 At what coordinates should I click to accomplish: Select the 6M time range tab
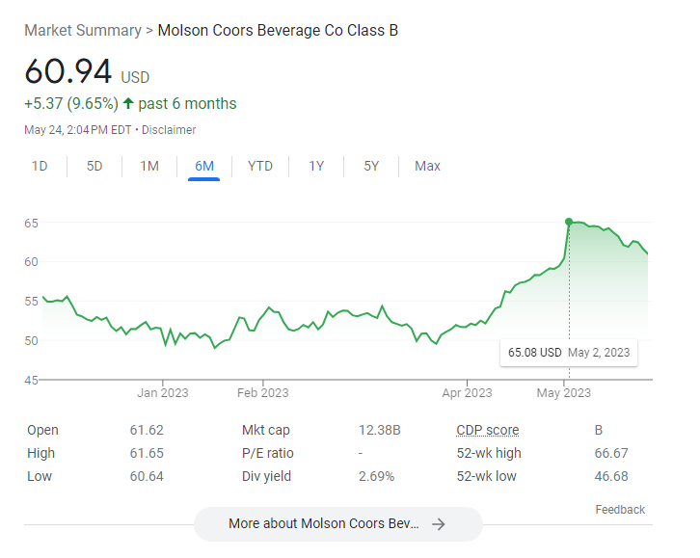(x=204, y=166)
